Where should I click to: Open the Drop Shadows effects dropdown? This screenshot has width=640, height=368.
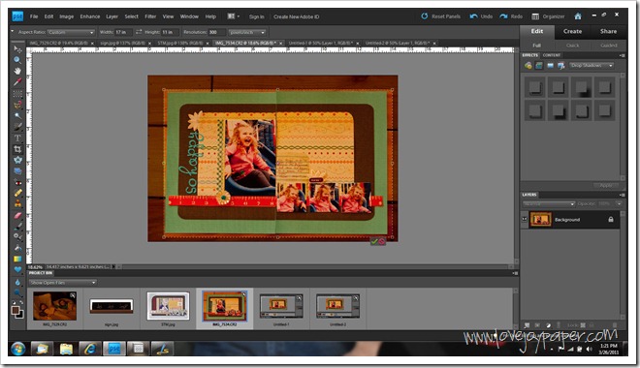(x=592, y=66)
